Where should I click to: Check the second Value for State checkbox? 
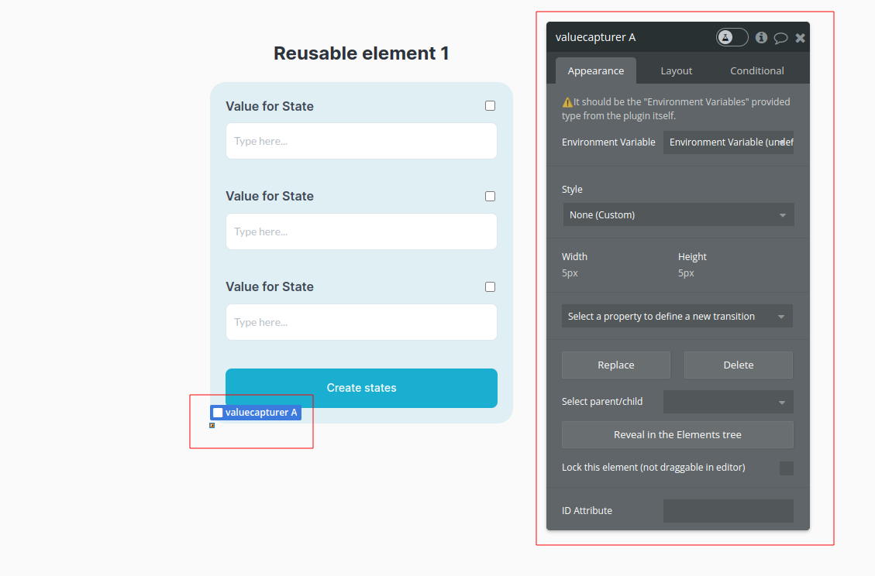tap(490, 197)
